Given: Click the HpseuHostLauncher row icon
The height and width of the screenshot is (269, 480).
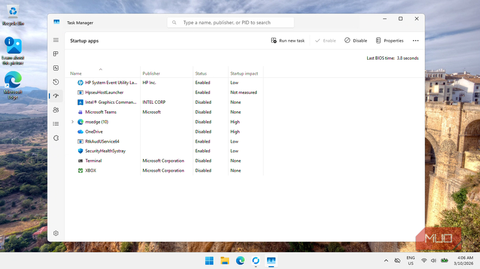Looking at the screenshot, I should point(80,92).
